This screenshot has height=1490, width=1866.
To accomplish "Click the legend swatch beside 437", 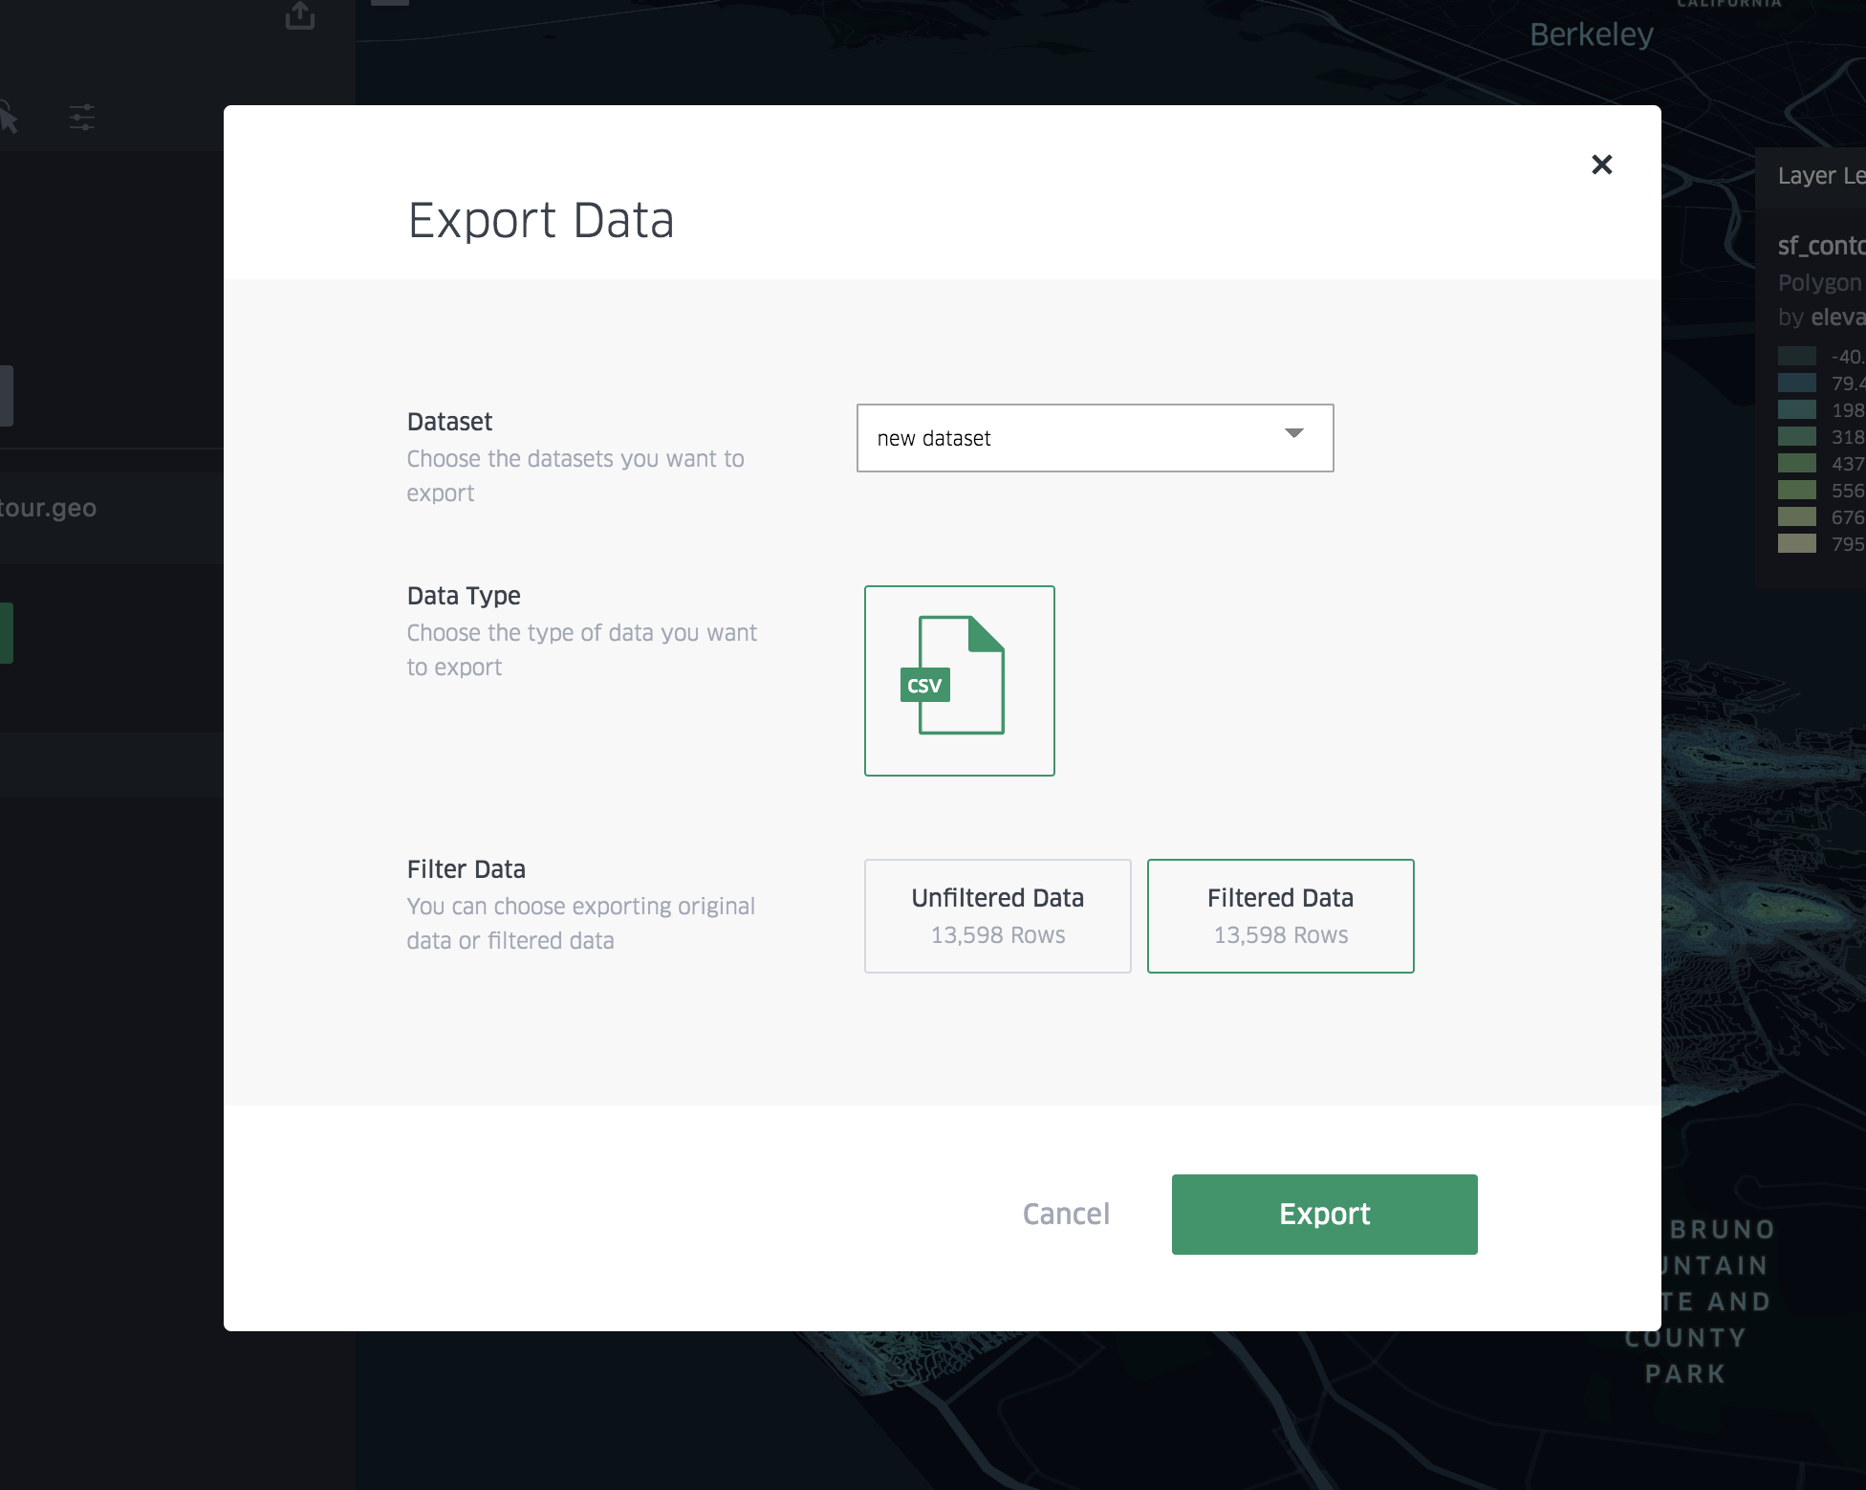I will point(1796,464).
